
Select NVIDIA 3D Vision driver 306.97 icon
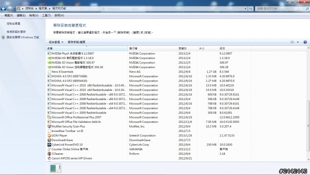click(49, 62)
